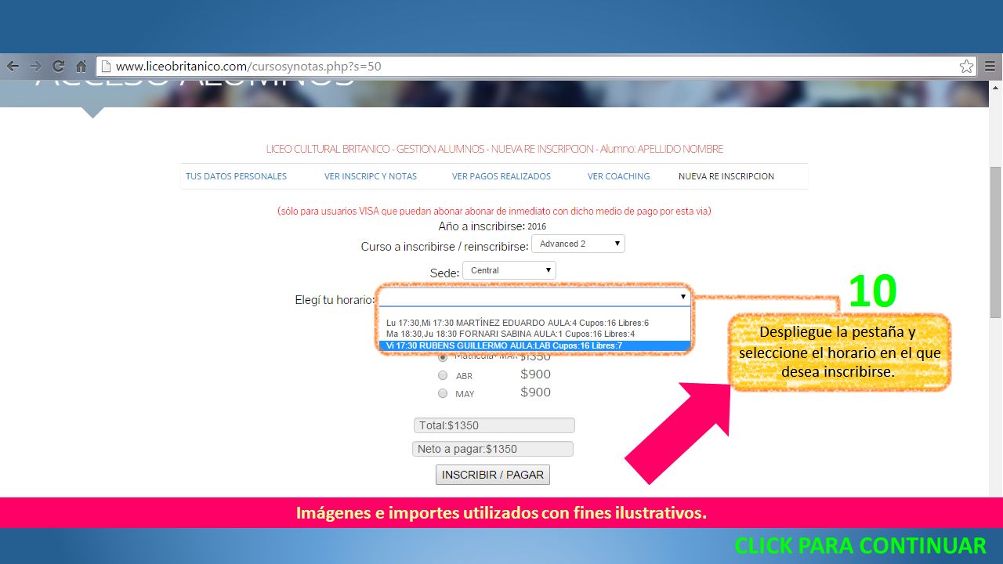The height and width of the screenshot is (564, 1003).
Task: Choose the Vi 17:30 RUBENS GUILLERMO schedule
Action: (534, 345)
